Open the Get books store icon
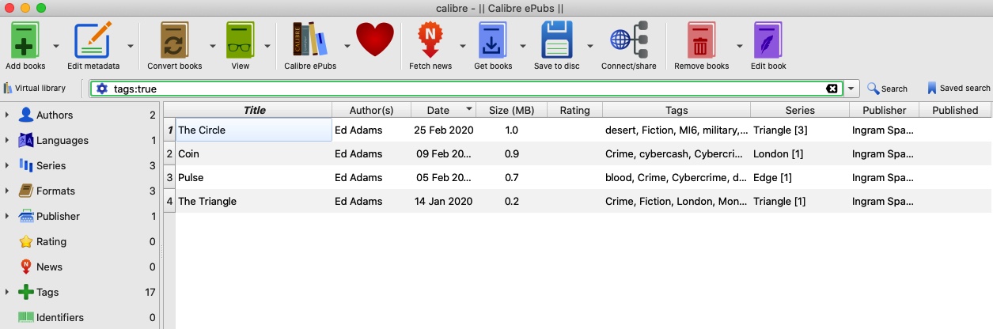 (493, 40)
